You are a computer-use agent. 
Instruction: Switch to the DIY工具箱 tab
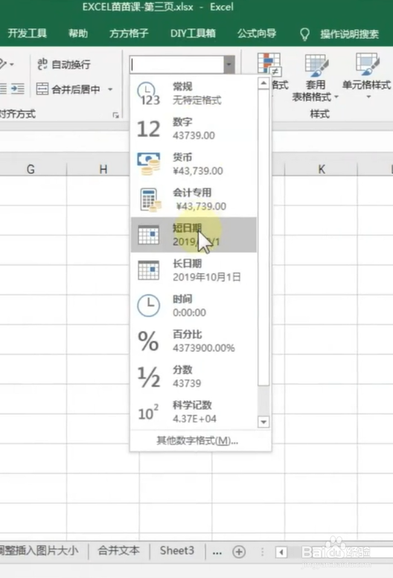click(193, 33)
